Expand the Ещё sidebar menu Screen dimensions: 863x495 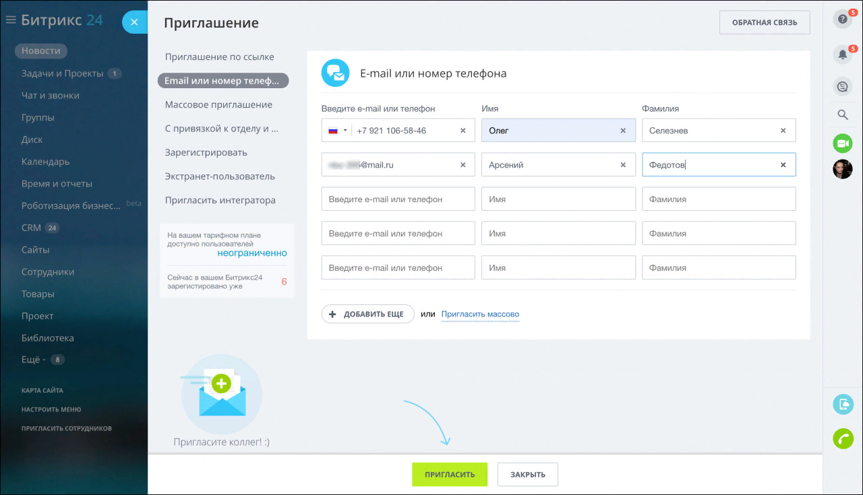(30, 359)
